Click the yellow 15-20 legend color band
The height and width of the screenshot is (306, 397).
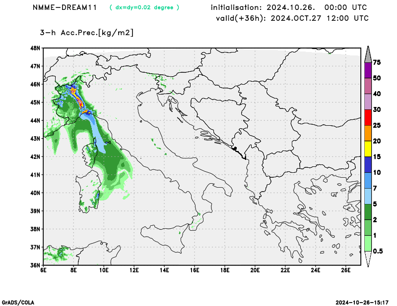click(x=368, y=149)
